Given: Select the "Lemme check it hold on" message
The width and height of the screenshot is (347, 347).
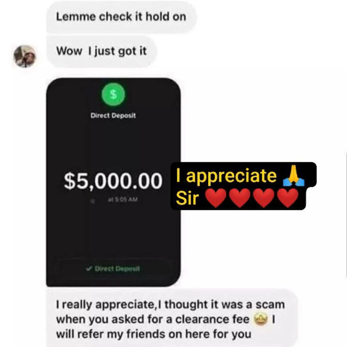Looking at the screenshot, I should [x=121, y=17].
